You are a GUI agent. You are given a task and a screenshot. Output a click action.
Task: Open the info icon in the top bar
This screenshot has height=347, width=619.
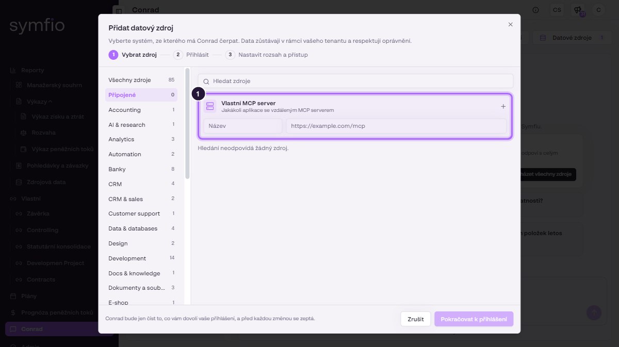coord(535,10)
